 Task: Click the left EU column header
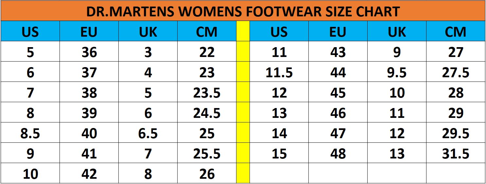89,31
